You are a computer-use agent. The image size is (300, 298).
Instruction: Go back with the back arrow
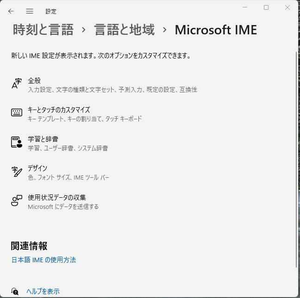11,11
